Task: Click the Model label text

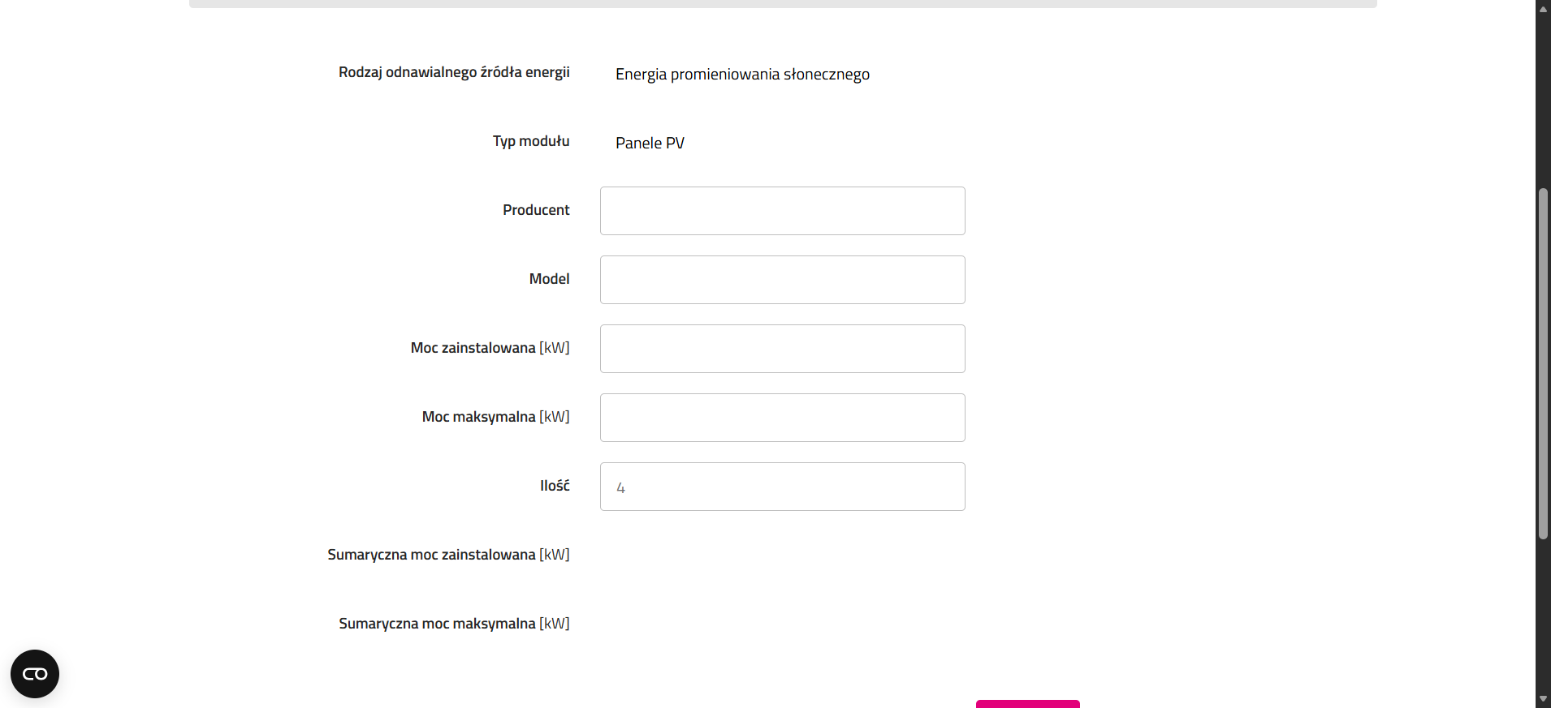Action: pyautogui.click(x=549, y=279)
